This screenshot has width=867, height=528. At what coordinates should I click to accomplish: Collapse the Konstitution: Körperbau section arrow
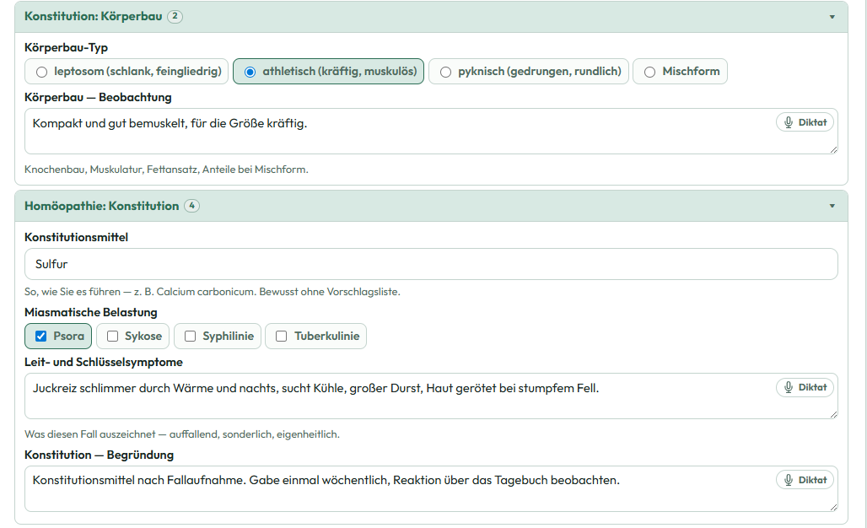pyautogui.click(x=832, y=17)
